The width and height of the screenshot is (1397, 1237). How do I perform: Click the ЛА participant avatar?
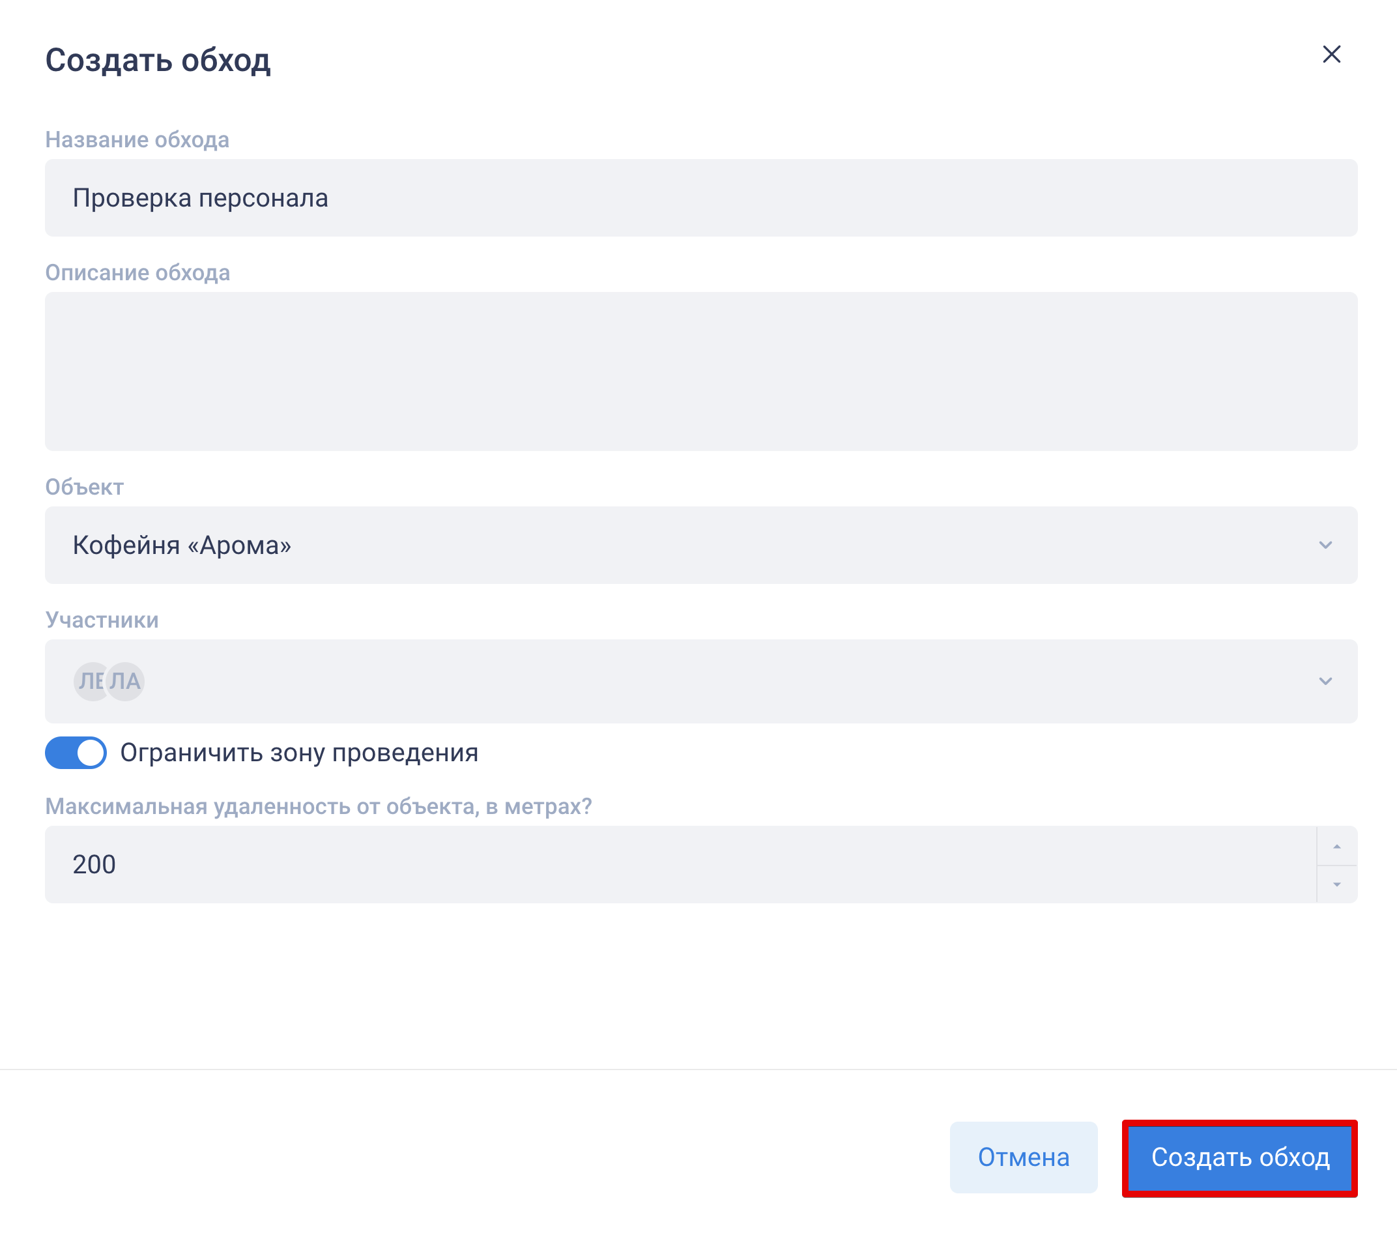click(127, 681)
